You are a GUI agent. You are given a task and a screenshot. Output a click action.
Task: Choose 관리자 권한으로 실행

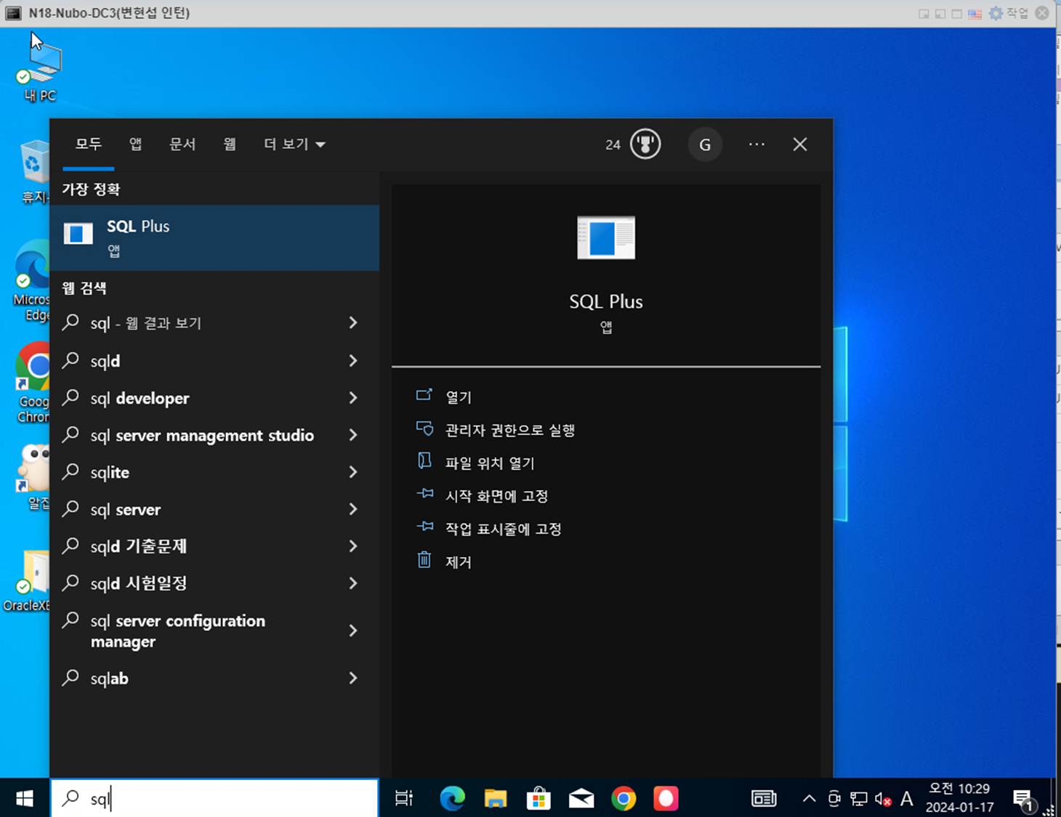point(510,430)
